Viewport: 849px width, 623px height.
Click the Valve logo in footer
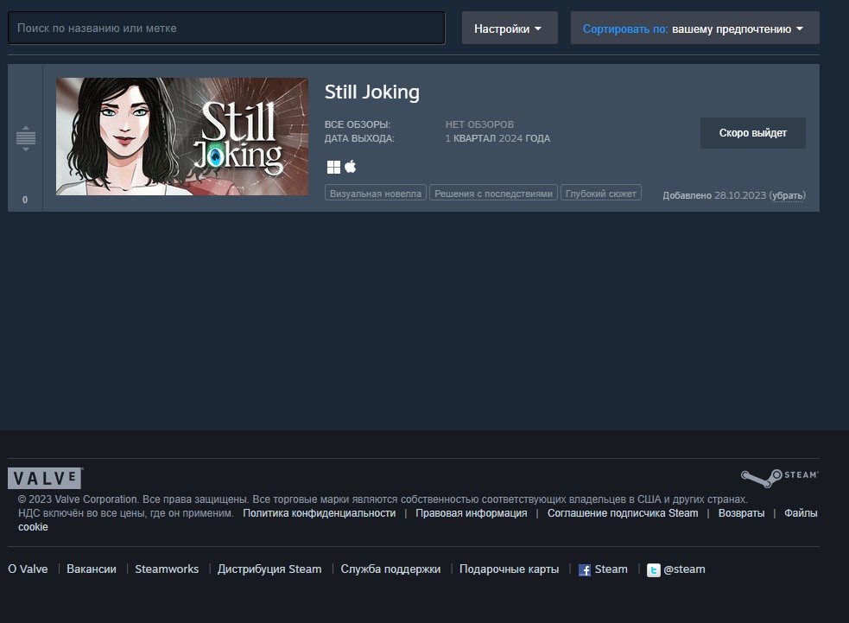click(x=46, y=479)
